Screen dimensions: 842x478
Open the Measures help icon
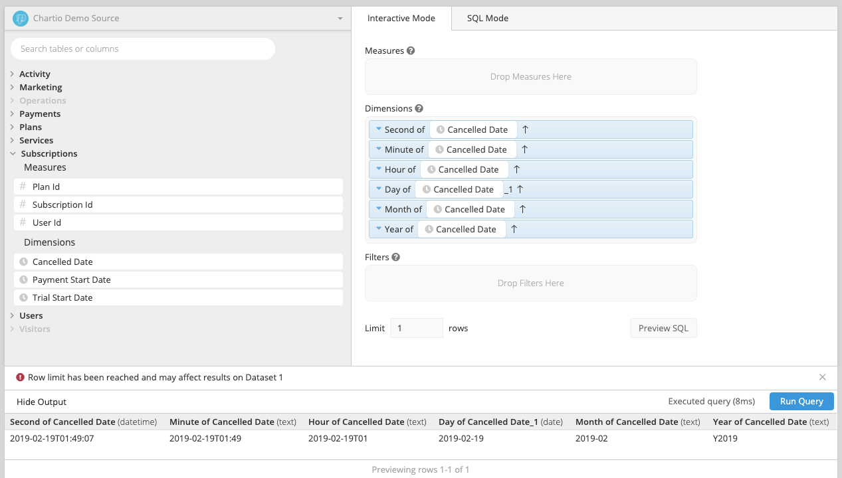pos(411,50)
